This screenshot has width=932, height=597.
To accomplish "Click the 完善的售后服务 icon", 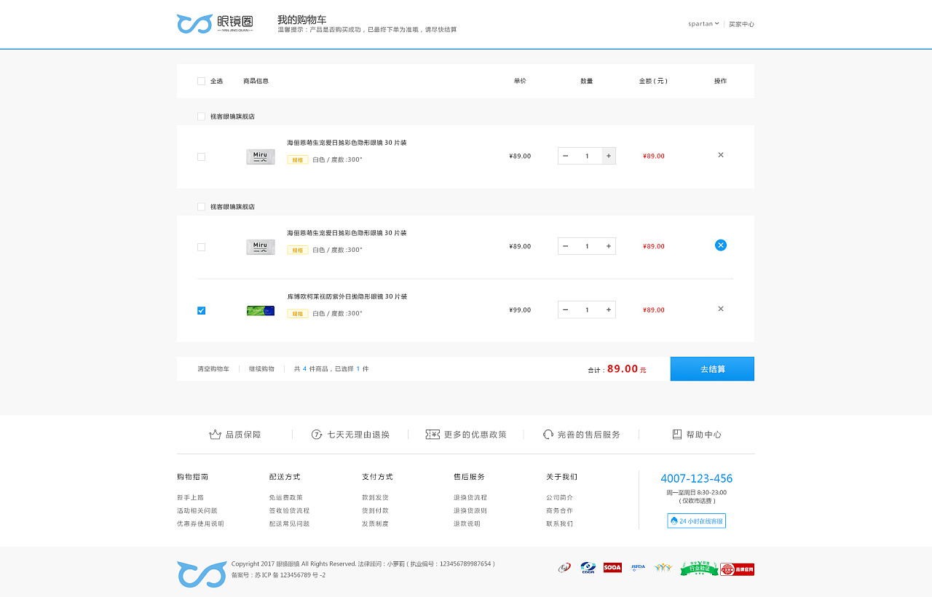I will click(548, 434).
